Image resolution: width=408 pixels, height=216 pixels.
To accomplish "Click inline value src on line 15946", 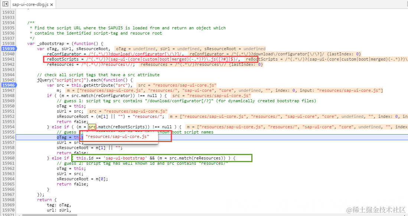I will [177, 85].
